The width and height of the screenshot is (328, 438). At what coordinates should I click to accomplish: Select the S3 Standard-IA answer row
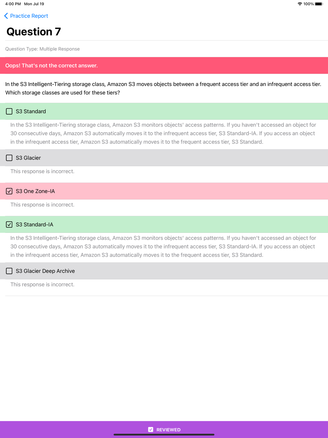coord(164,225)
